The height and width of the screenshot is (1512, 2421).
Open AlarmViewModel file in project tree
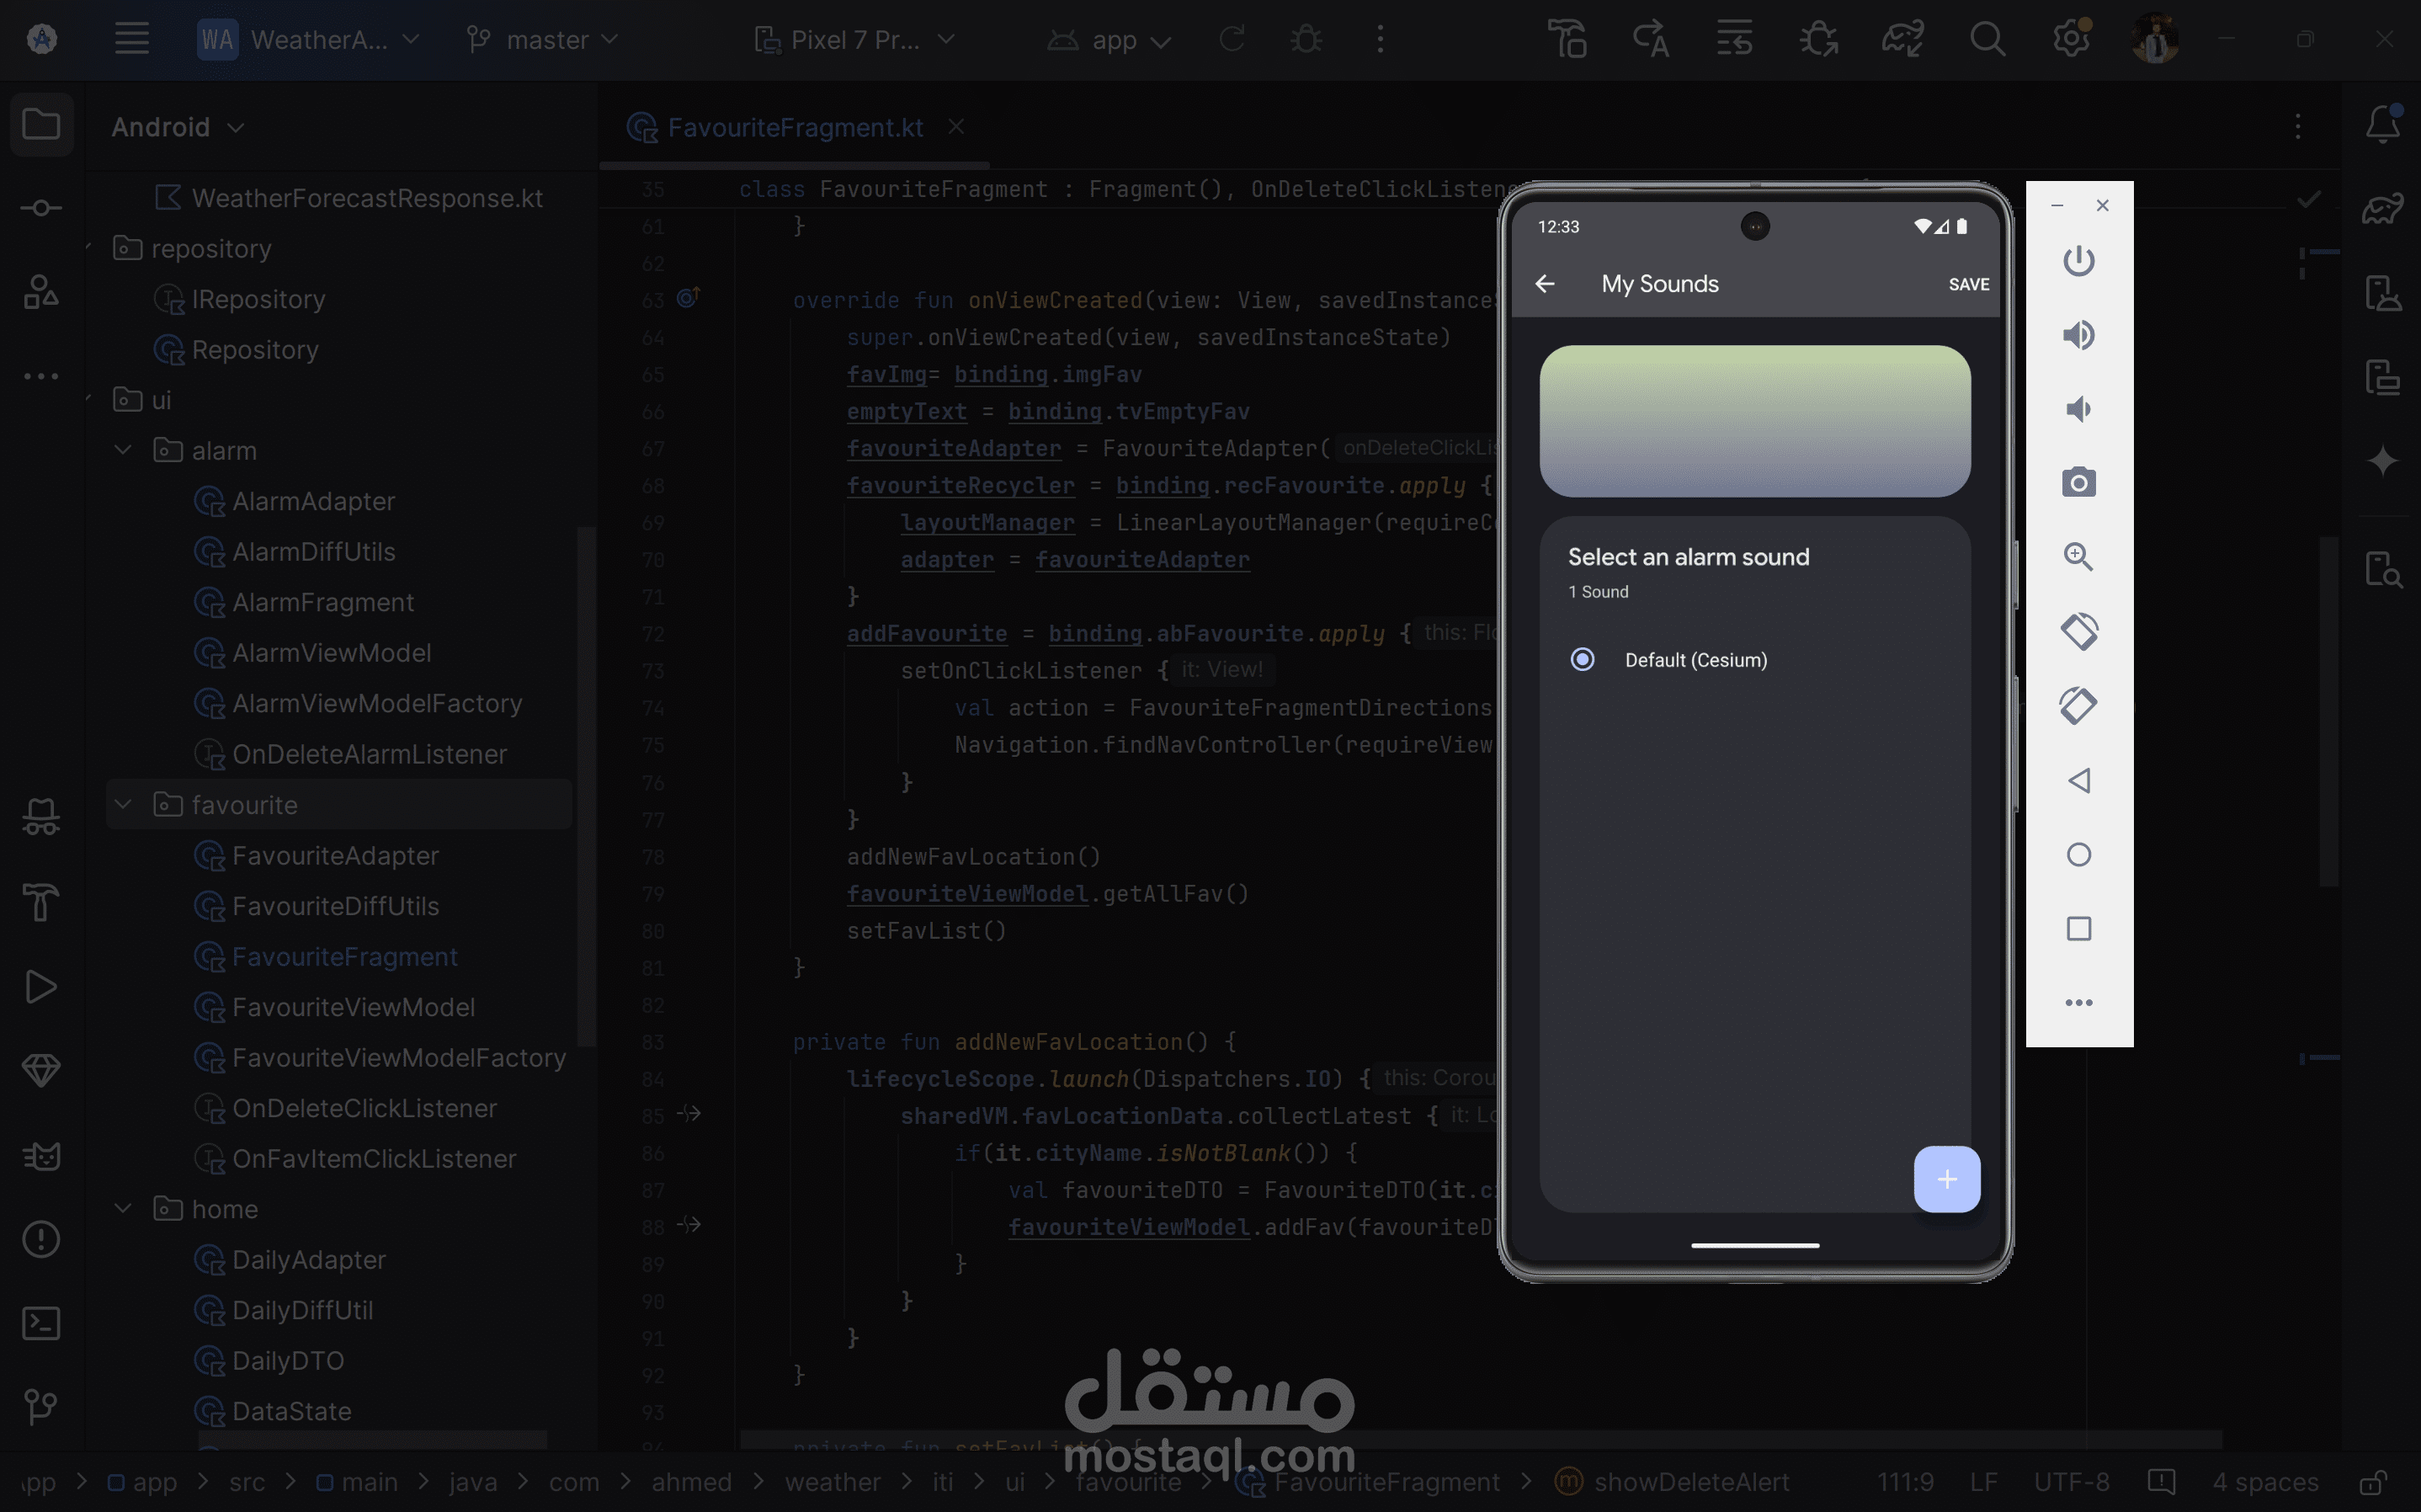[331, 653]
